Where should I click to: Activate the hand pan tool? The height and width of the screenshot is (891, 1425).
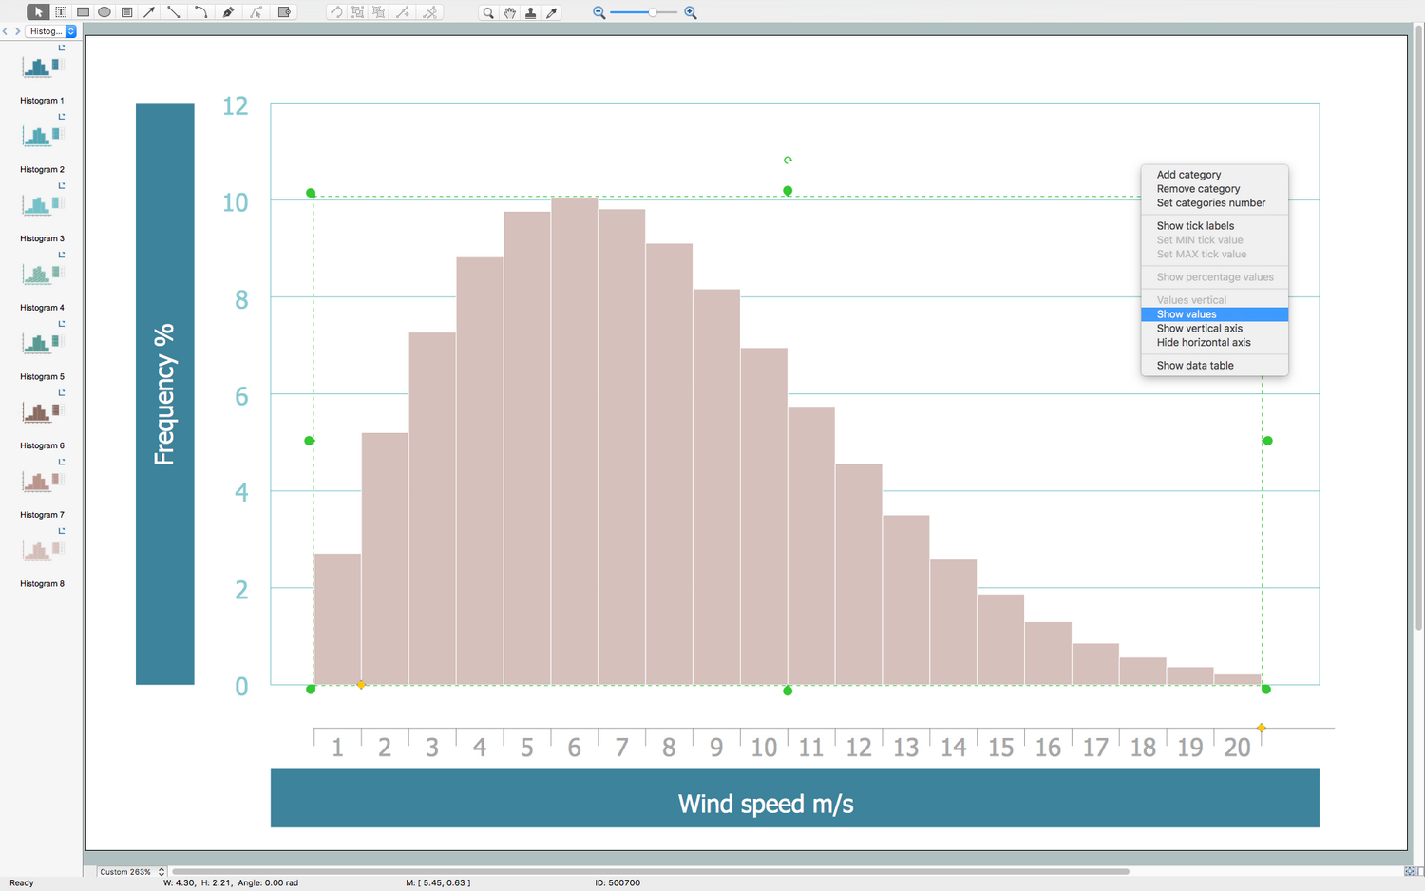(509, 12)
